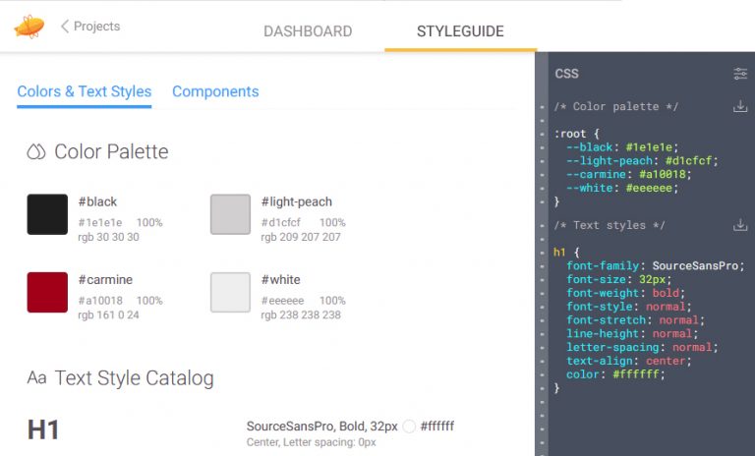The image size is (755, 456).
Task: Click the font-stretch: normal code line
Action: click(x=636, y=319)
